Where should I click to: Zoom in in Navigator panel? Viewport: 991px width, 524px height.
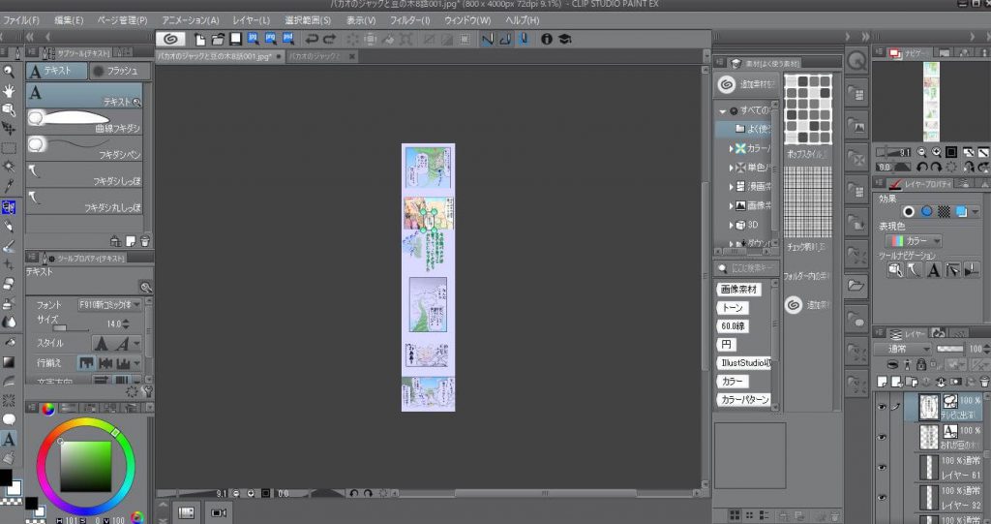coord(936,152)
